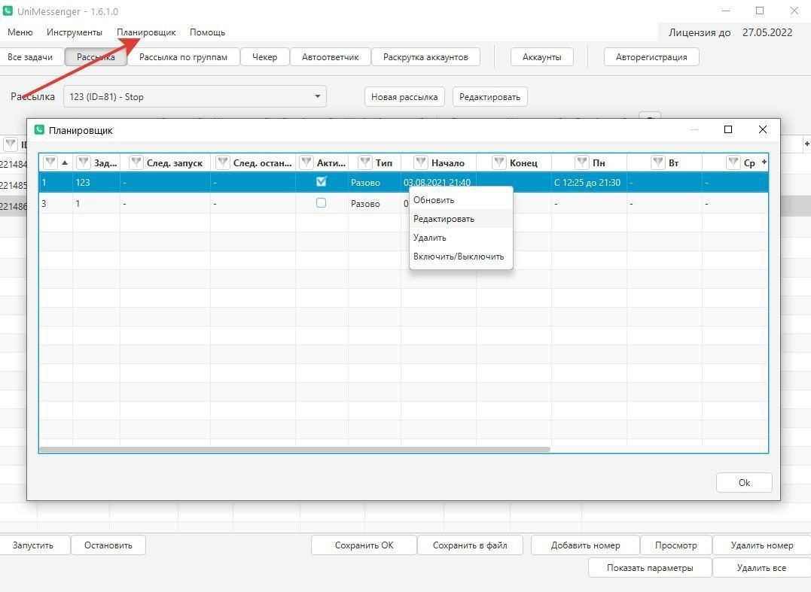Switch to the Раскрутка аккаунтов tab
The height and width of the screenshot is (592, 811).
click(x=425, y=57)
